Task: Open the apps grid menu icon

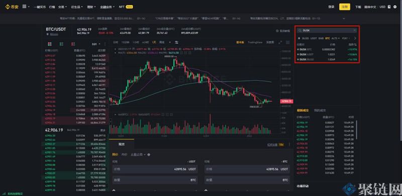Action: click(x=24, y=7)
